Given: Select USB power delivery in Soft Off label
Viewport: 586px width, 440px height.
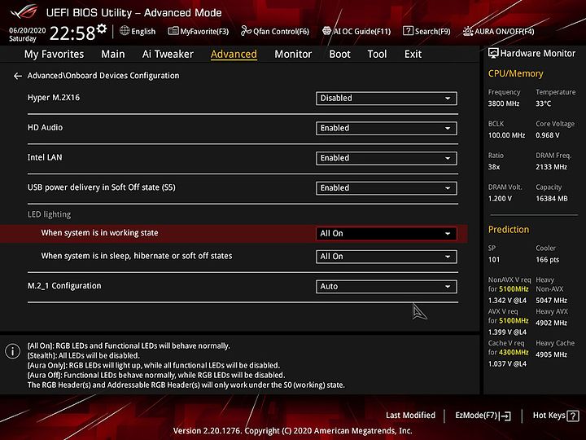Looking at the screenshot, I should click(101, 187).
